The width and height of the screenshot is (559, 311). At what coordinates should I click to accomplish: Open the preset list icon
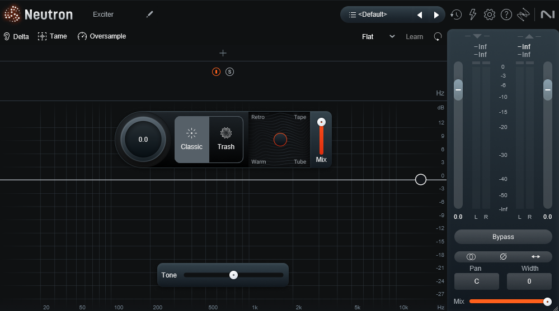pos(352,15)
